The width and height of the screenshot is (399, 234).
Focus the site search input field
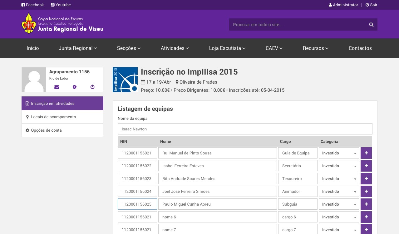(x=297, y=25)
